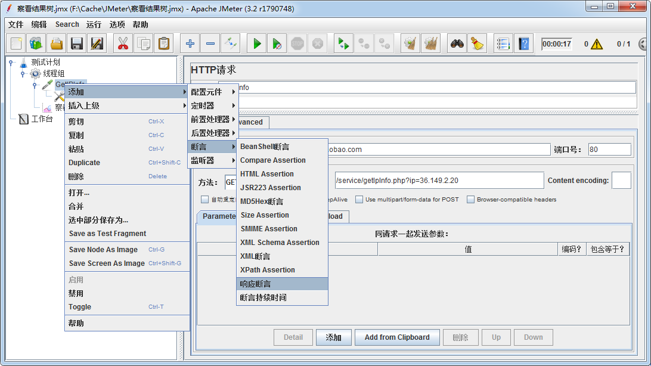Click the Content encoding input field

tap(622, 181)
